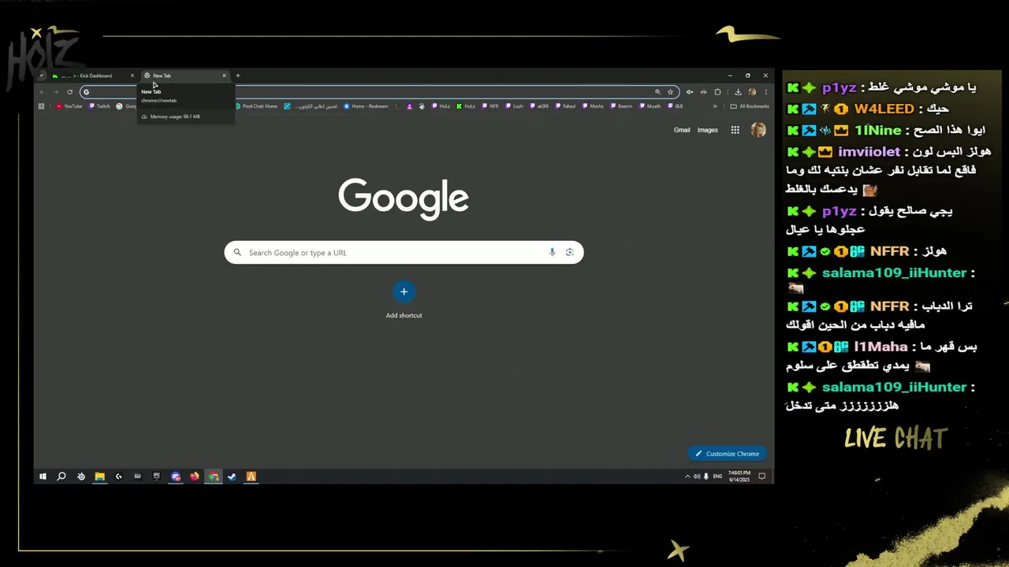The height and width of the screenshot is (567, 1009).
Task: Click the Google Lens image search icon
Action: coord(569,252)
